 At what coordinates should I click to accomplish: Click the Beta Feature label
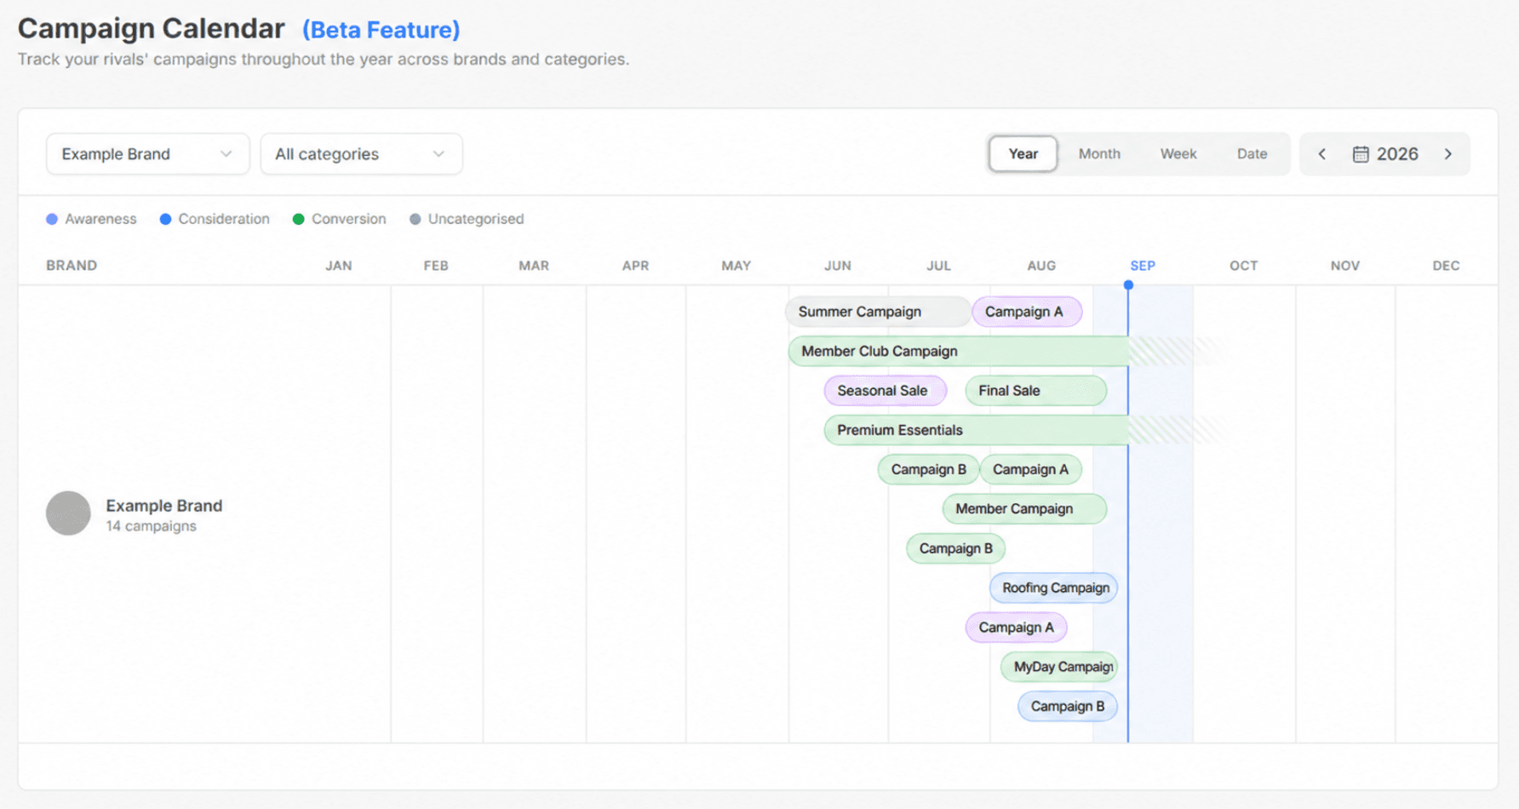tap(381, 30)
